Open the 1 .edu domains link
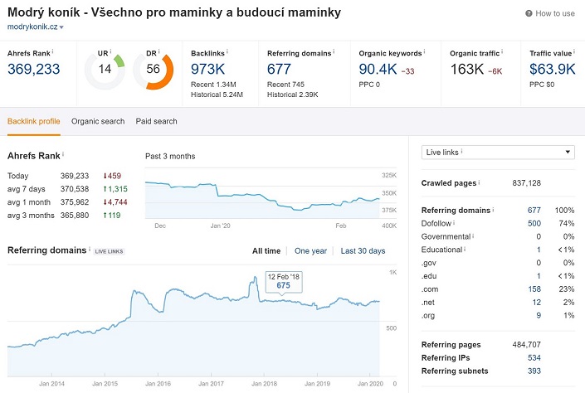This screenshot has width=585, height=393. pyautogui.click(x=539, y=276)
